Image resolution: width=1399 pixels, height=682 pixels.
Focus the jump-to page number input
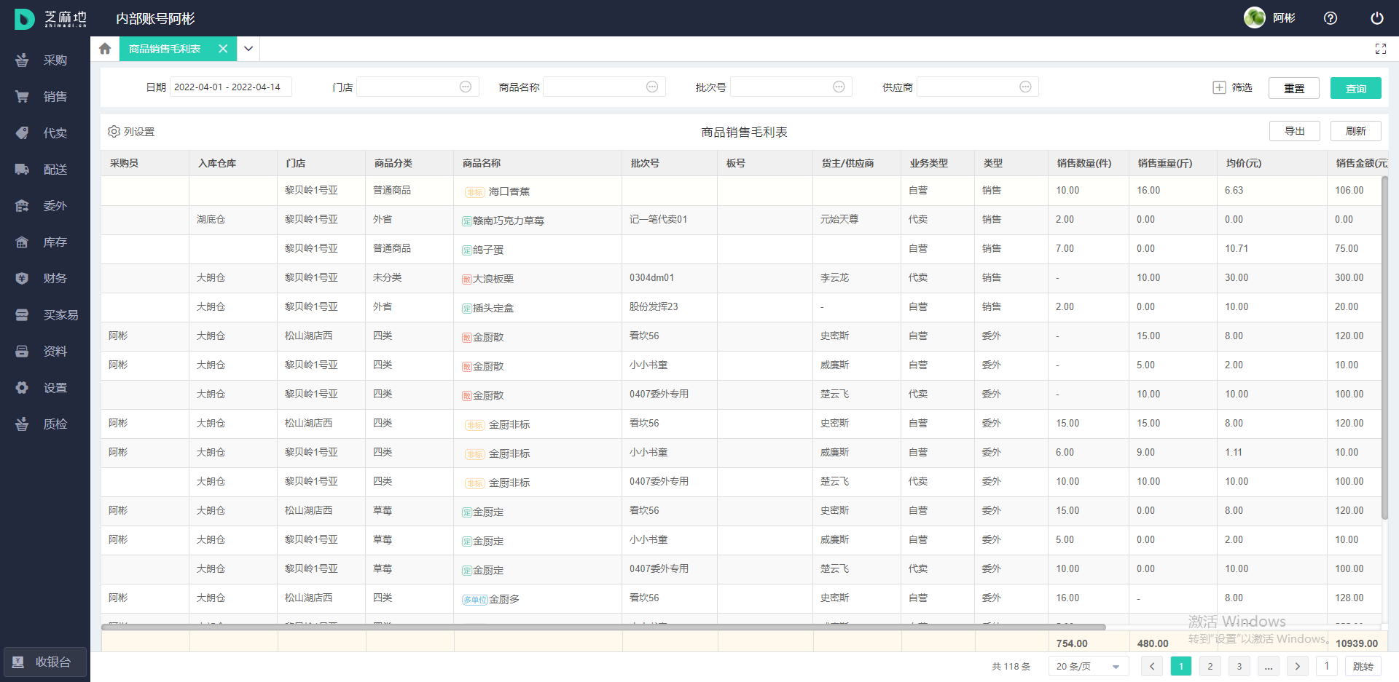(x=1327, y=666)
